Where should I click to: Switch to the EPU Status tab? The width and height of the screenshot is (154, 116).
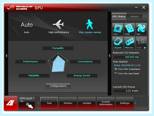(119, 16)
